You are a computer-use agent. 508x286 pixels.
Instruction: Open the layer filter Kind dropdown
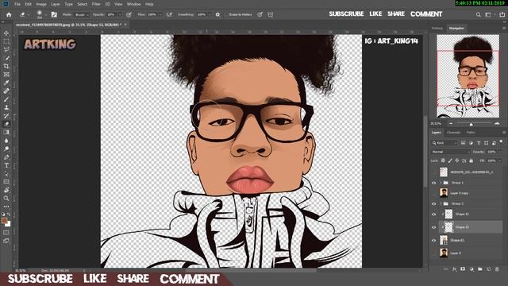tap(444, 143)
